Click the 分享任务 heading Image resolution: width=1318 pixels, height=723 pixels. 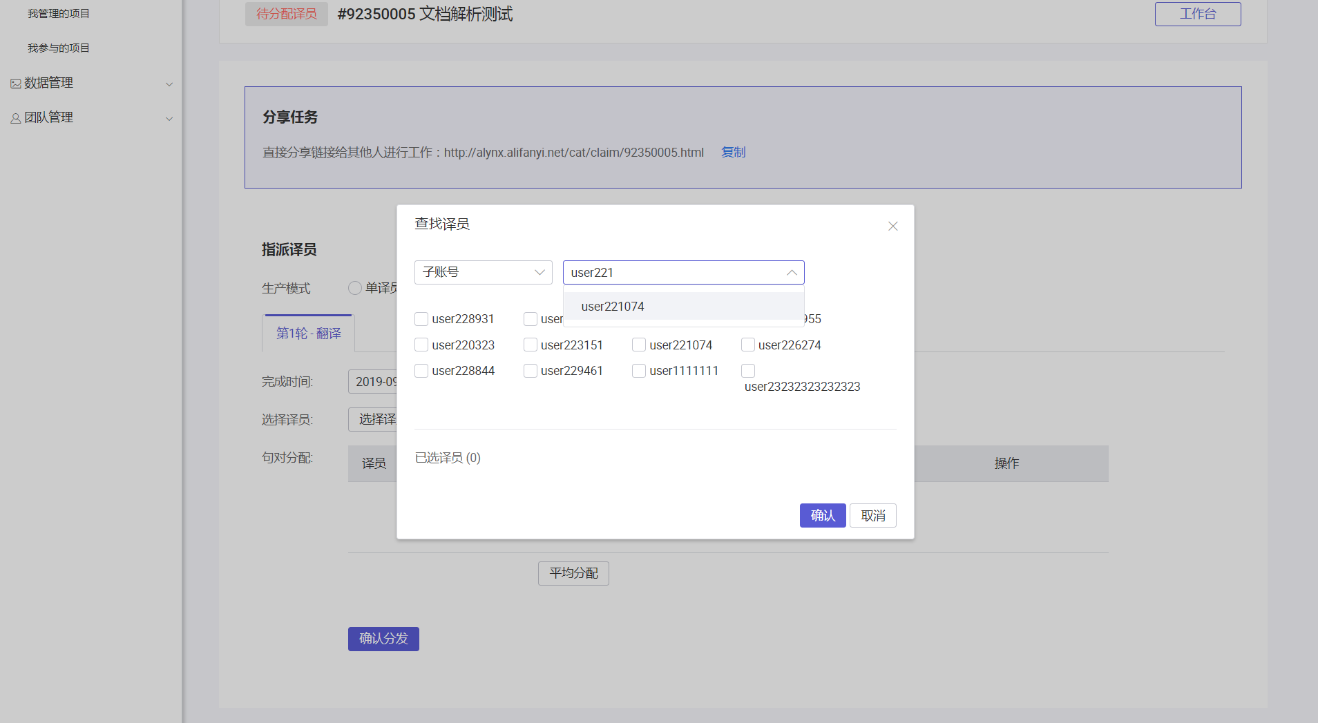[290, 117]
